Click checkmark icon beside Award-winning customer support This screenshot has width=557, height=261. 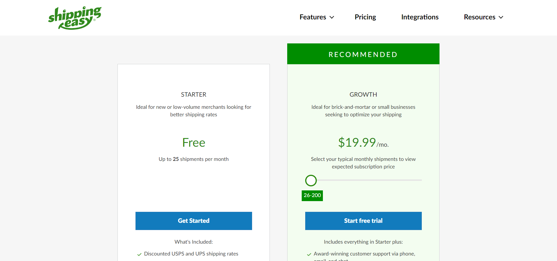tap(309, 254)
